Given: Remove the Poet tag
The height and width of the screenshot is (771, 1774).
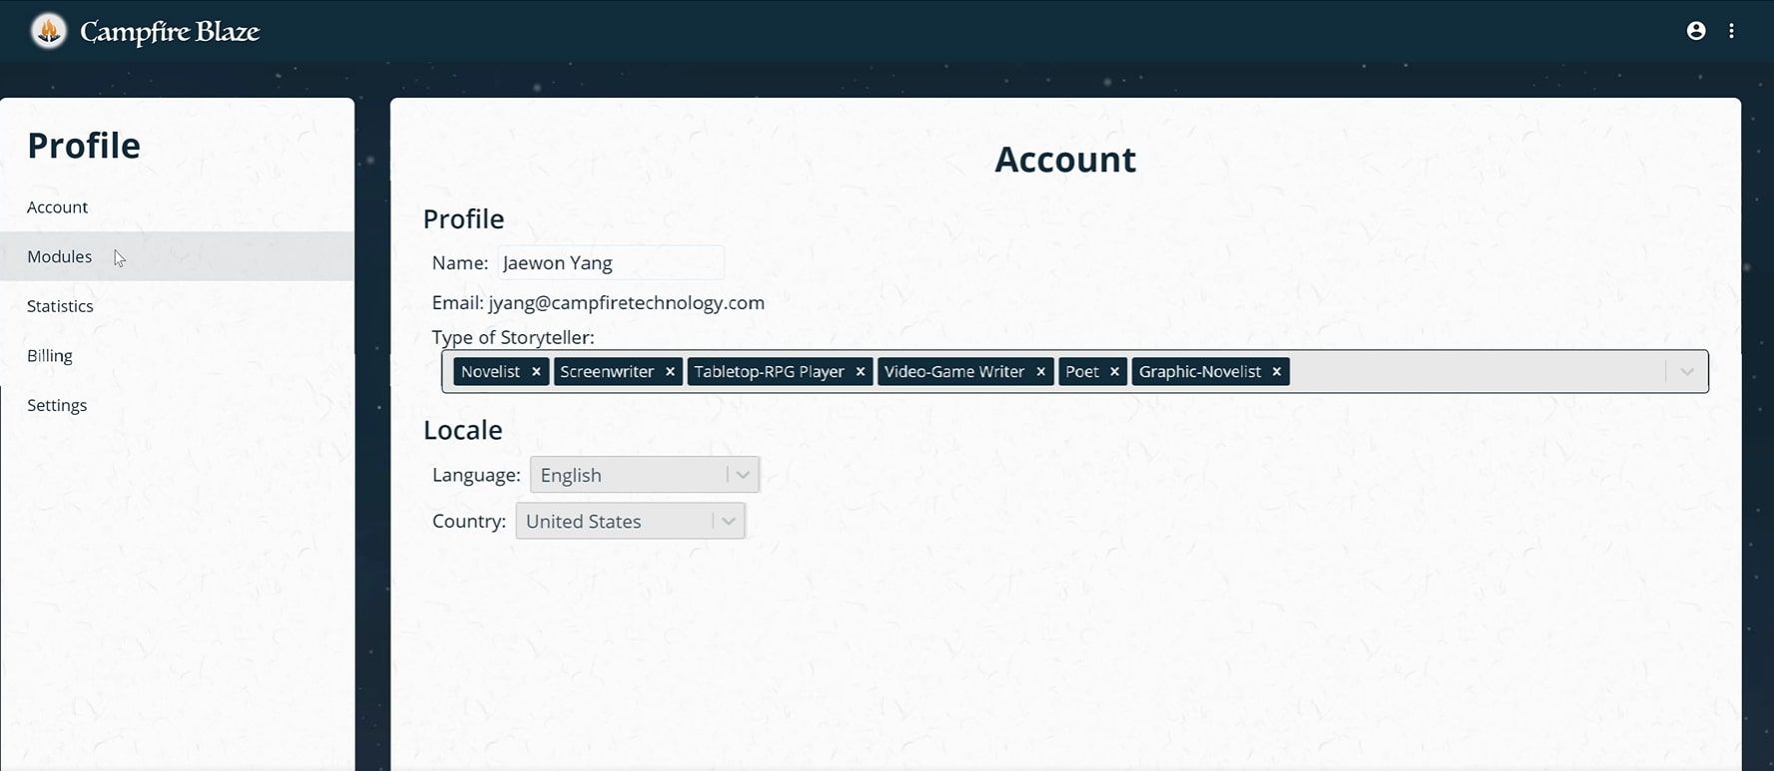Looking at the screenshot, I should point(1115,372).
